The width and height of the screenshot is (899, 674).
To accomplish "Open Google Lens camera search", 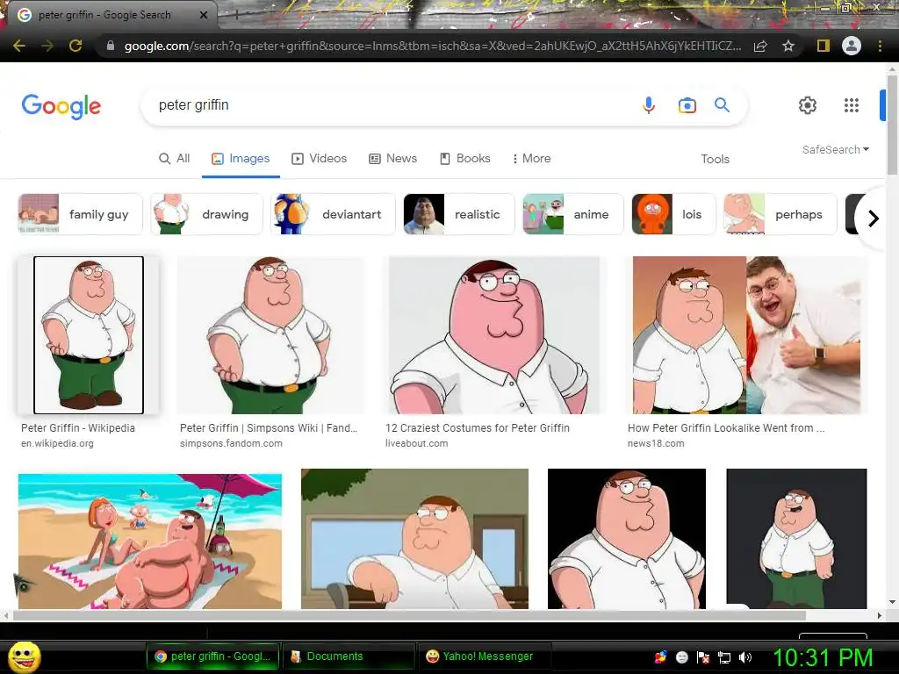I will pos(687,105).
